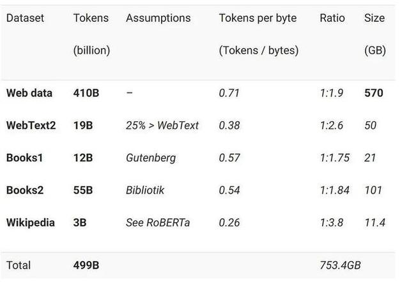
Task: Click the Bibliotik assumption cell
Action: (147, 190)
